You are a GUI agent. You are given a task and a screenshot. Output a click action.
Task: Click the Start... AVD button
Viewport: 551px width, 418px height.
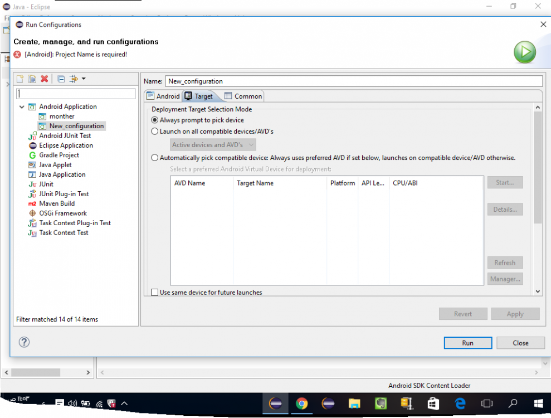505,182
